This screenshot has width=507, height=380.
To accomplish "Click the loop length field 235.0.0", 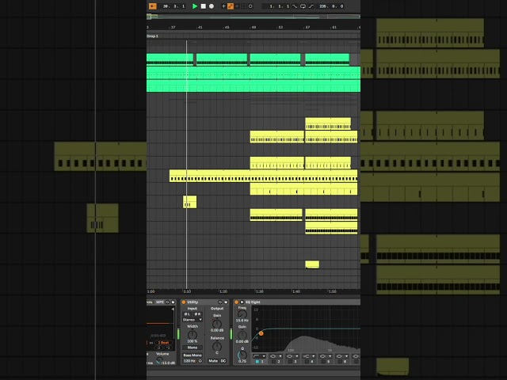I will coord(331,6).
